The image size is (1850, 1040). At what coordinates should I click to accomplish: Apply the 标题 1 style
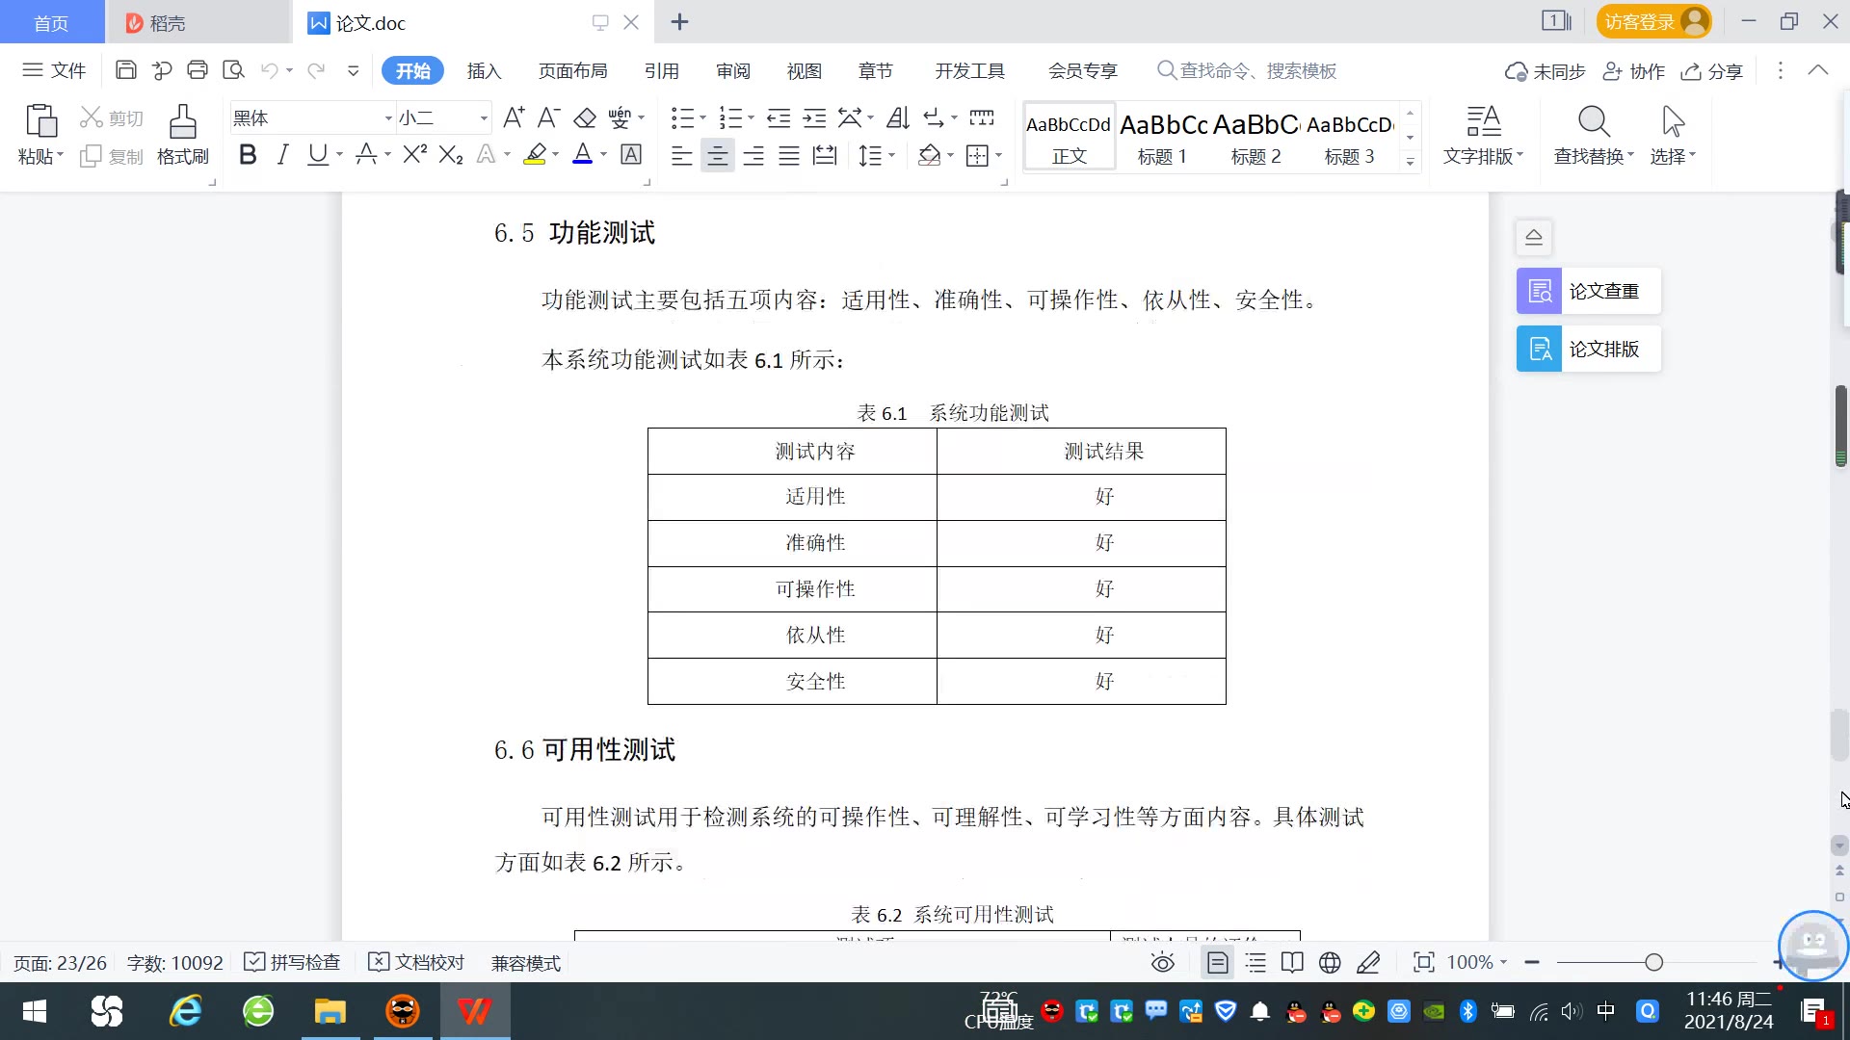tap(1162, 138)
